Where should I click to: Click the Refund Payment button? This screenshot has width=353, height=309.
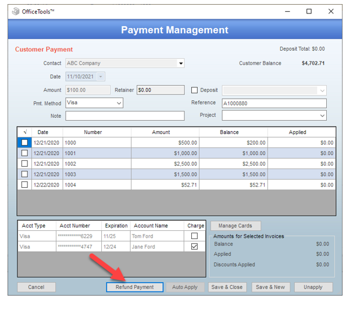coord(134,287)
